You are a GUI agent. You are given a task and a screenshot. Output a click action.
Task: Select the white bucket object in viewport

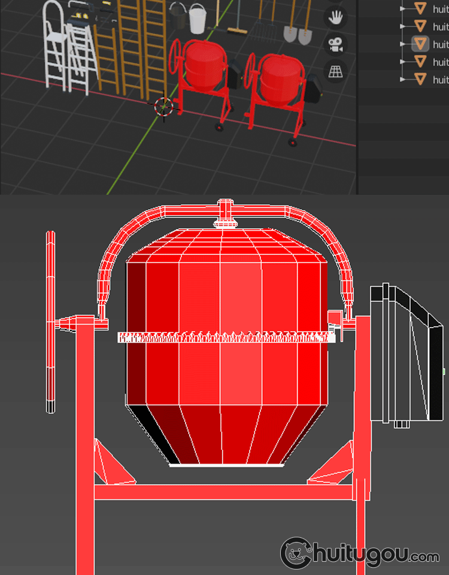tap(197, 19)
